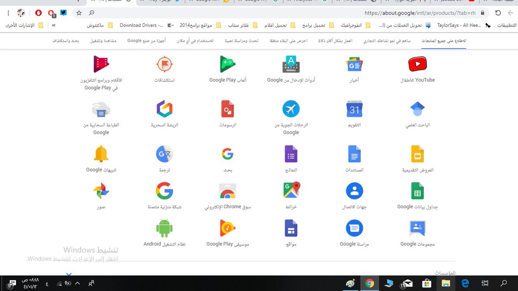Open the الرسومات drawings icon
The image size is (518, 291).
(x=228, y=109)
